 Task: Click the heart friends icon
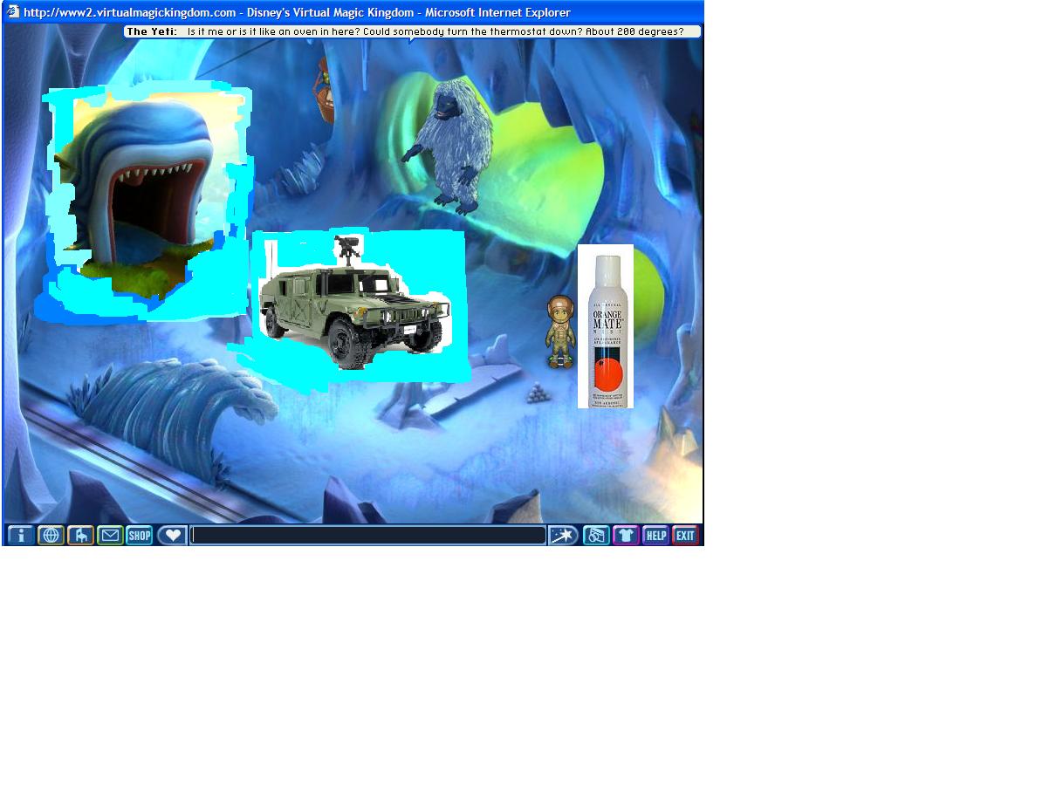[x=172, y=535]
